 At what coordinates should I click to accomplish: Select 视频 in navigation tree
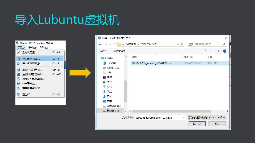coord(108,77)
